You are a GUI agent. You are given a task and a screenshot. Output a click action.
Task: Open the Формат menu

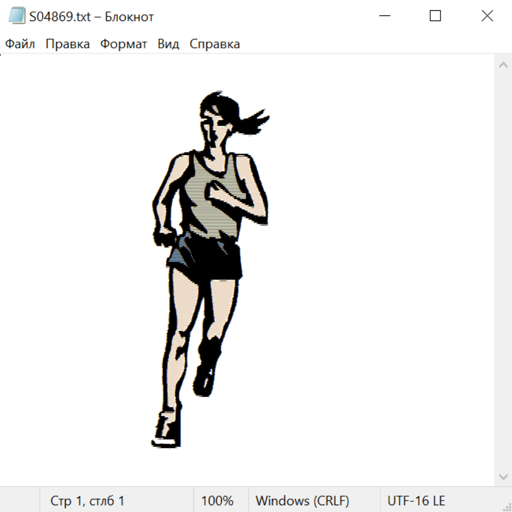pyautogui.click(x=123, y=44)
